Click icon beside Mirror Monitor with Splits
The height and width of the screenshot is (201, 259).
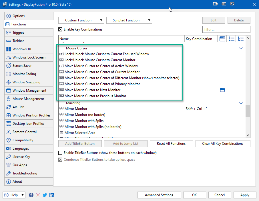61,121
